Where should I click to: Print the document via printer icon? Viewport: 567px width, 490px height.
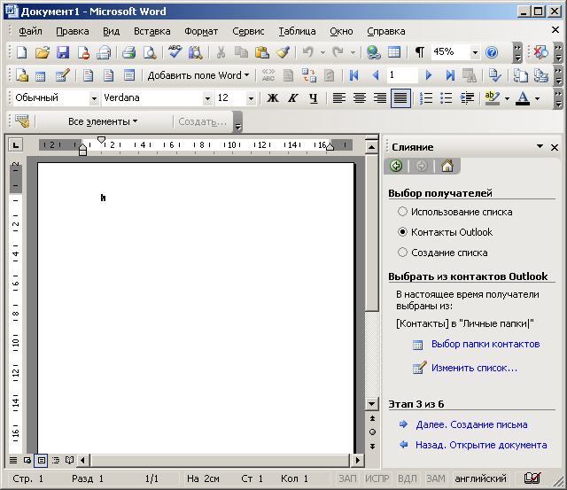(128, 53)
